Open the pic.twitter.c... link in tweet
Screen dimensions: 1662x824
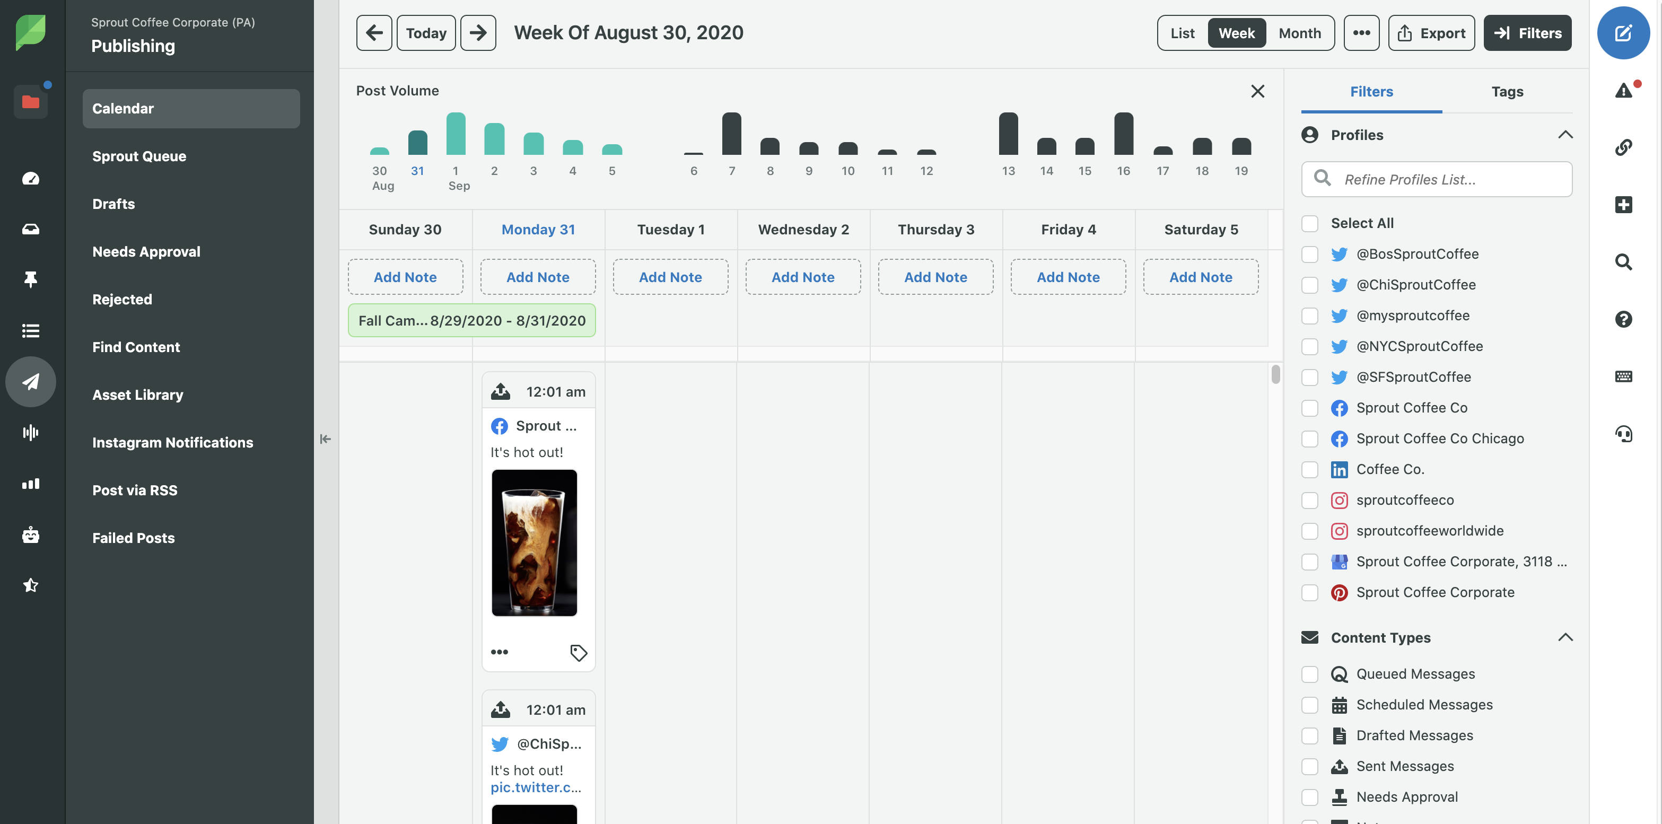click(536, 787)
